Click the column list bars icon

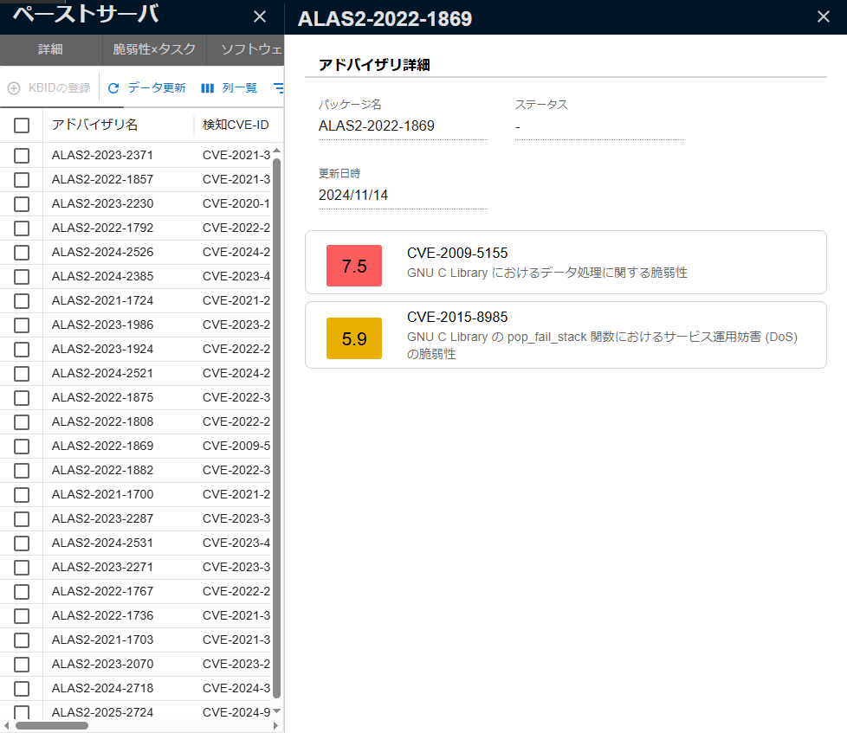tap(208, 88)
